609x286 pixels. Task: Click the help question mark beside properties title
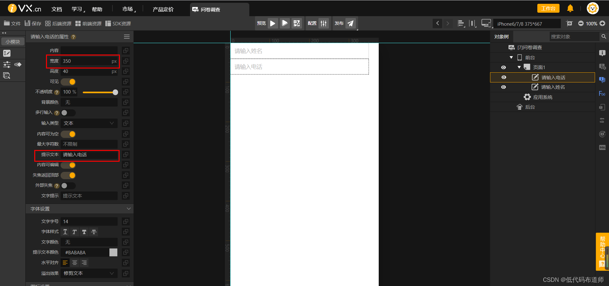pyautogui.click(x=73, y=37)
